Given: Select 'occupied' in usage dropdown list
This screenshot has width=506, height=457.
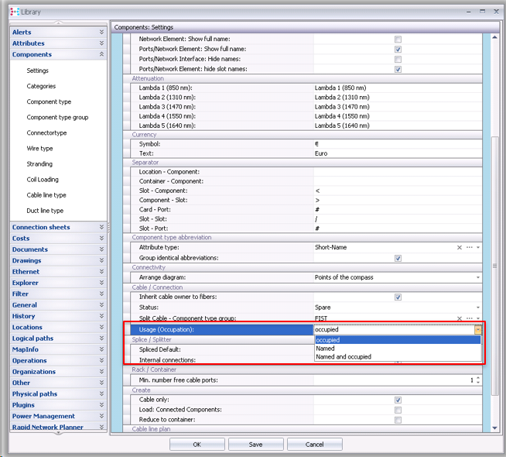Looking at the screenshot, I should coord(398,340).
